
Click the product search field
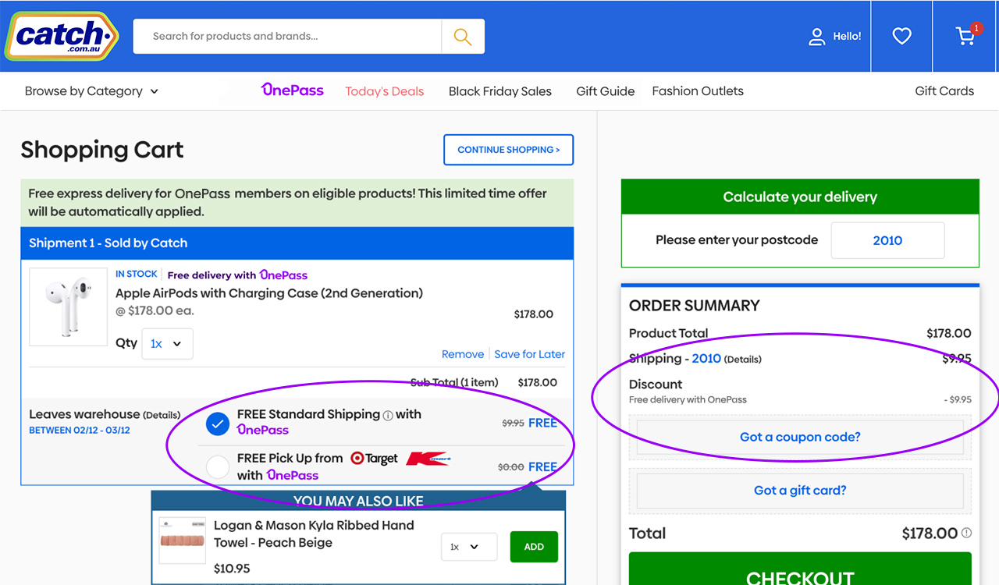(x=287, y=37)
